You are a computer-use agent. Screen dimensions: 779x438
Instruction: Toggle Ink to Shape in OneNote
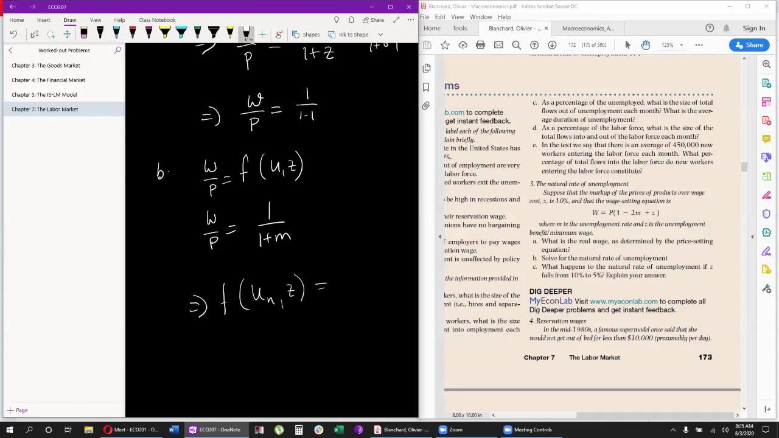(348, 35)
